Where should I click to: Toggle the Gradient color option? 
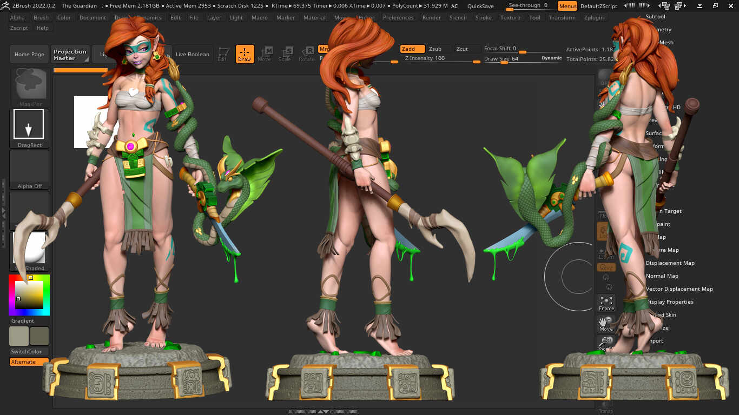click(29, 320)
